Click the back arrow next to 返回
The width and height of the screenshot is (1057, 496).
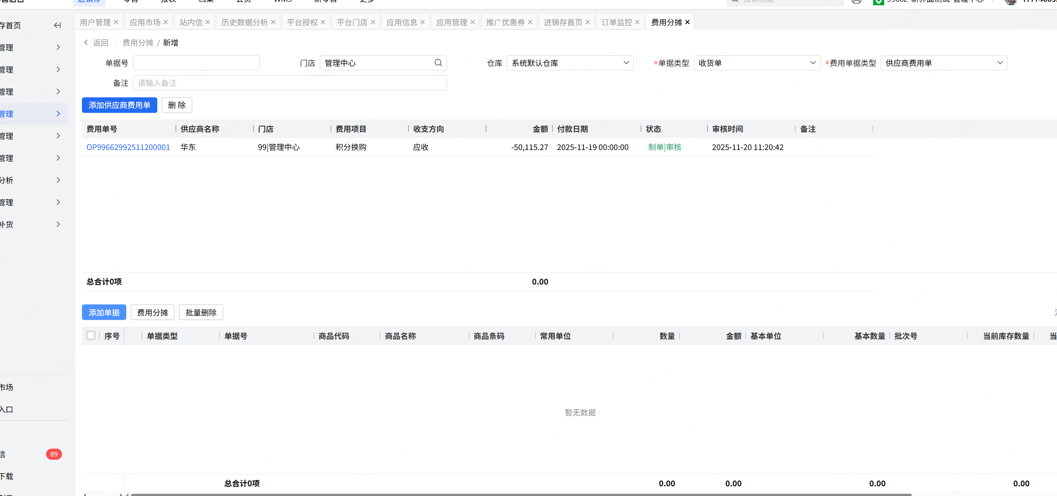pyautogui.click(x=86, y=42)
